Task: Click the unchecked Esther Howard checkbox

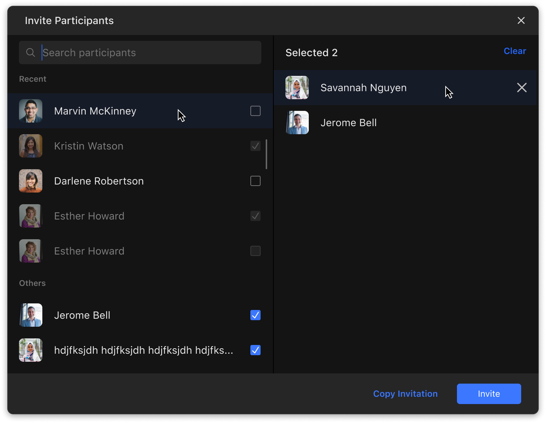Action: [x=255, y=251]
